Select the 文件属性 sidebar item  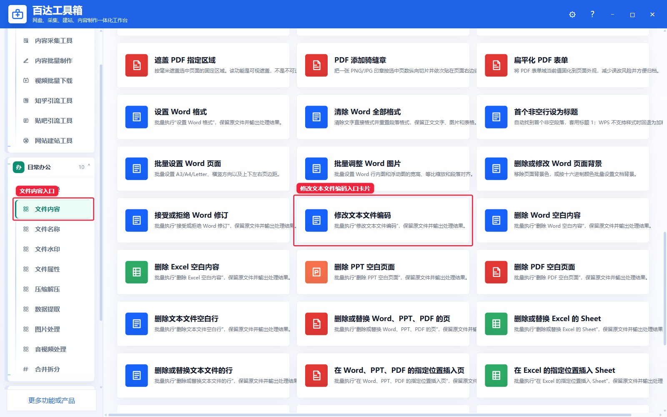(53, 269)
